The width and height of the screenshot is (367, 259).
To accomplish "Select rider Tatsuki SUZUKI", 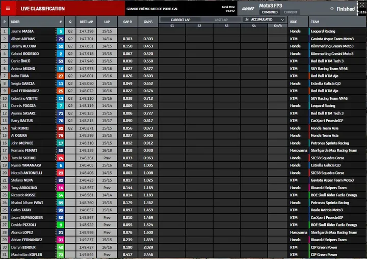I will click(23, 158).
